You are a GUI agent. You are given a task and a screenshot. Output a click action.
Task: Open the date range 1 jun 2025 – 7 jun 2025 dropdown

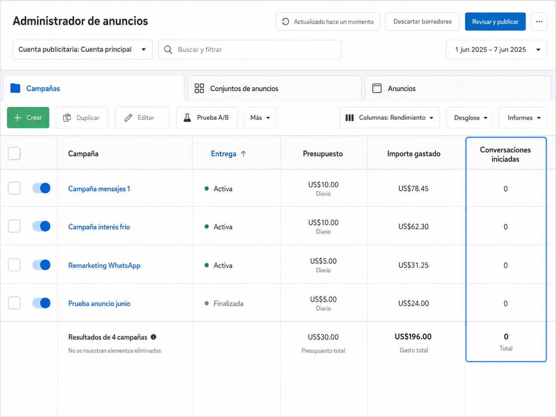point(496,50)
